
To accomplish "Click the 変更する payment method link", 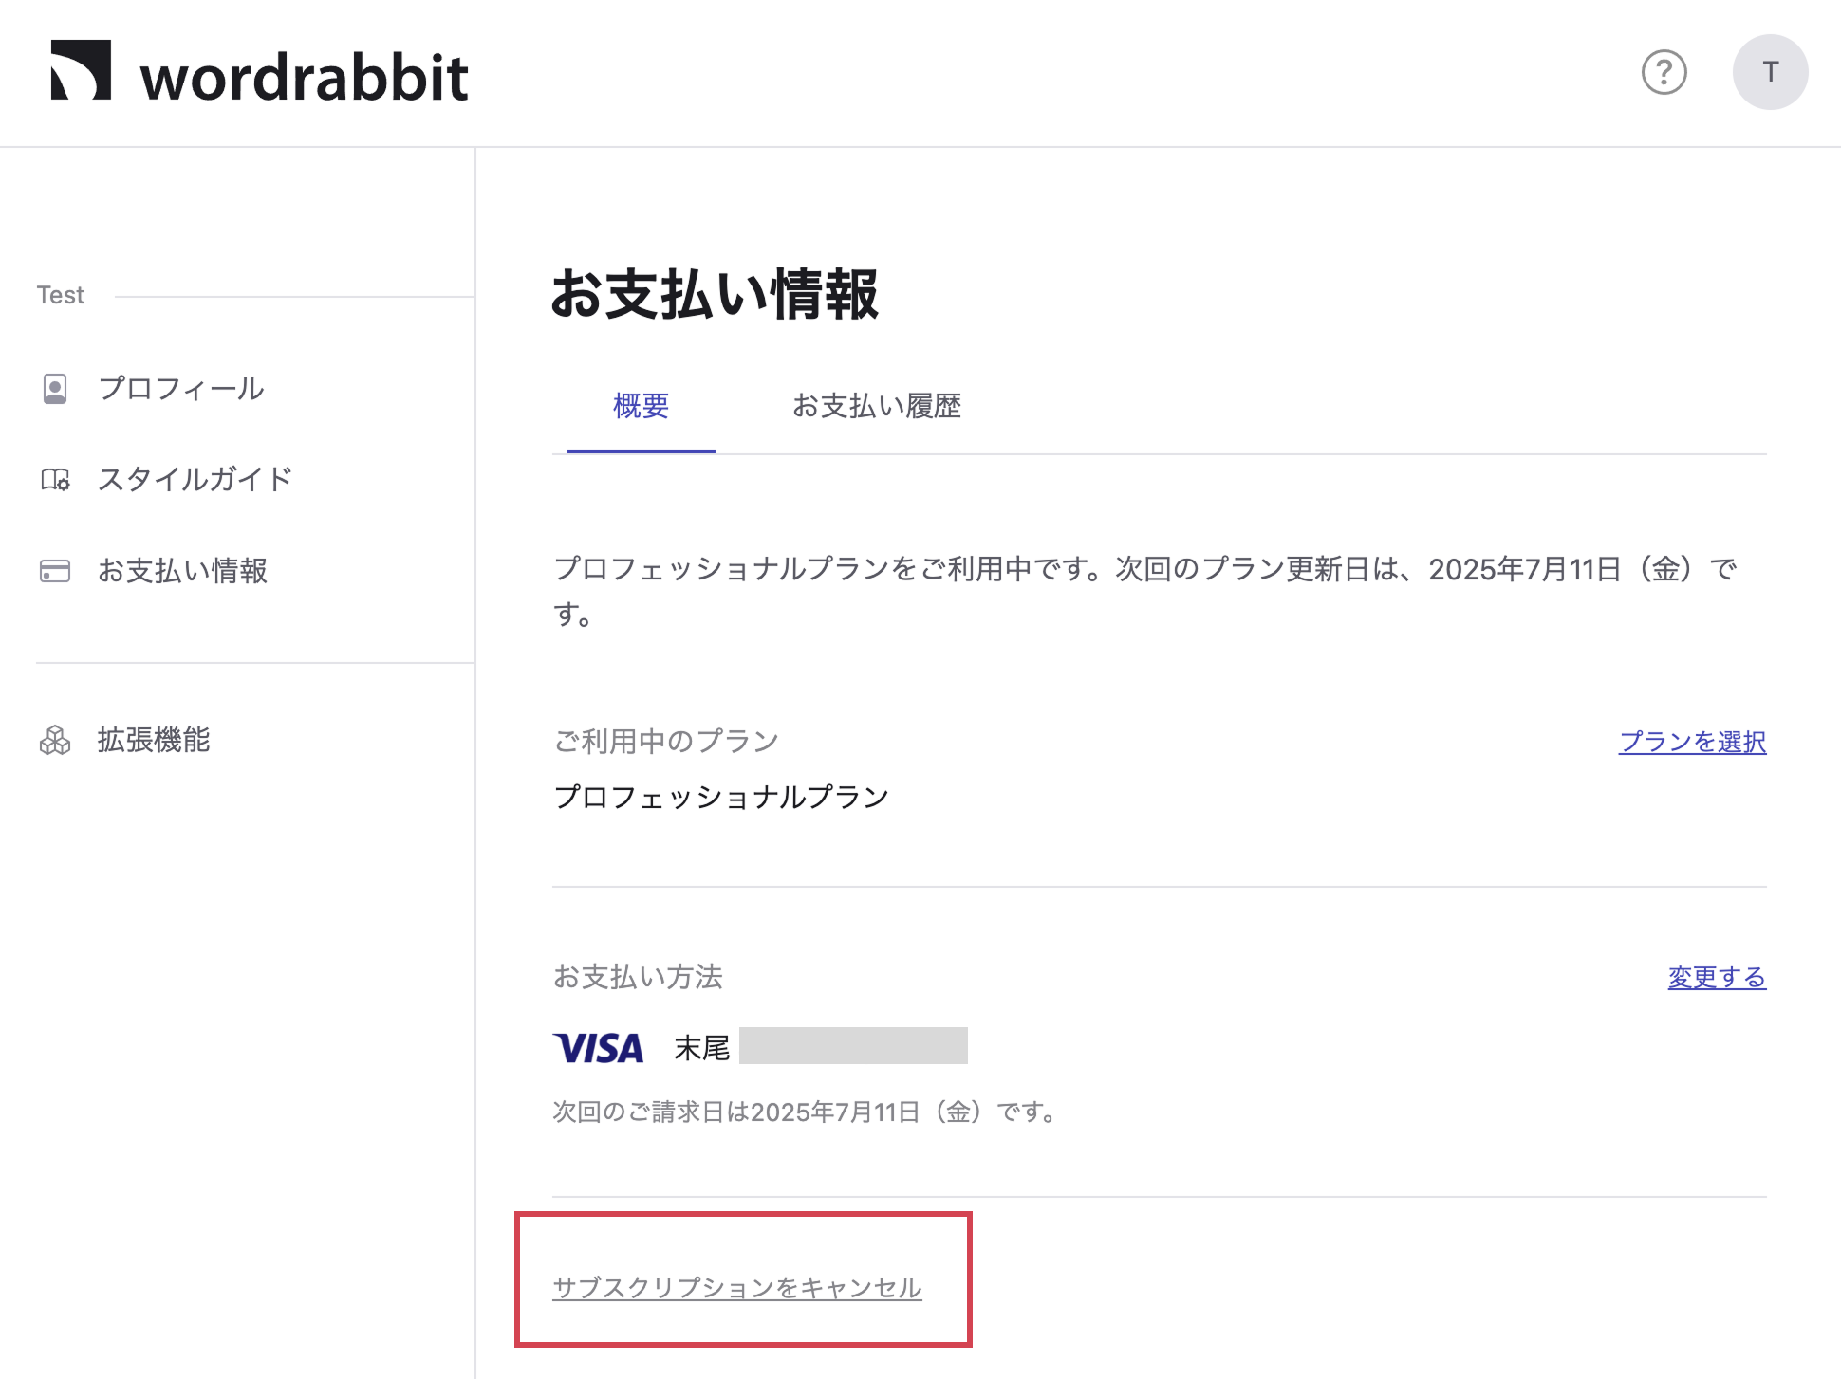I will coord(1718,977).
